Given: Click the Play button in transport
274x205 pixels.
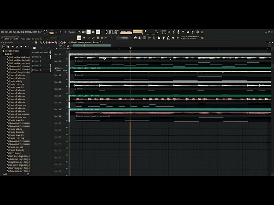Looking at the screenshot, I should click(x=56, y=32).
